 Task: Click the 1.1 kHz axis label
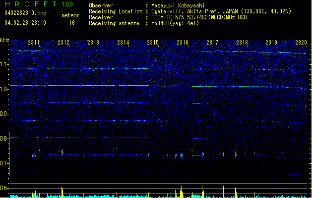4,64
